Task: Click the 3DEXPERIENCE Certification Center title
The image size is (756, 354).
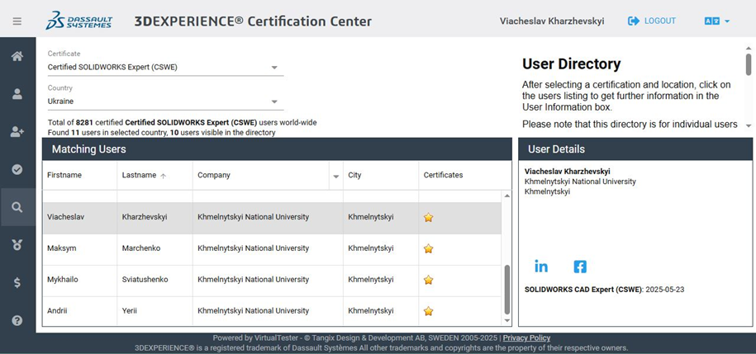Action: (253, 21)
